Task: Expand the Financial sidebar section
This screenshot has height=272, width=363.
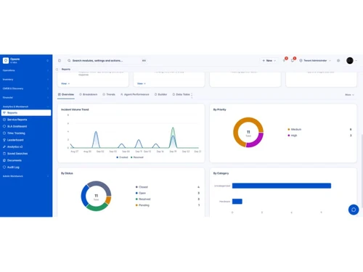Action: 26,98
